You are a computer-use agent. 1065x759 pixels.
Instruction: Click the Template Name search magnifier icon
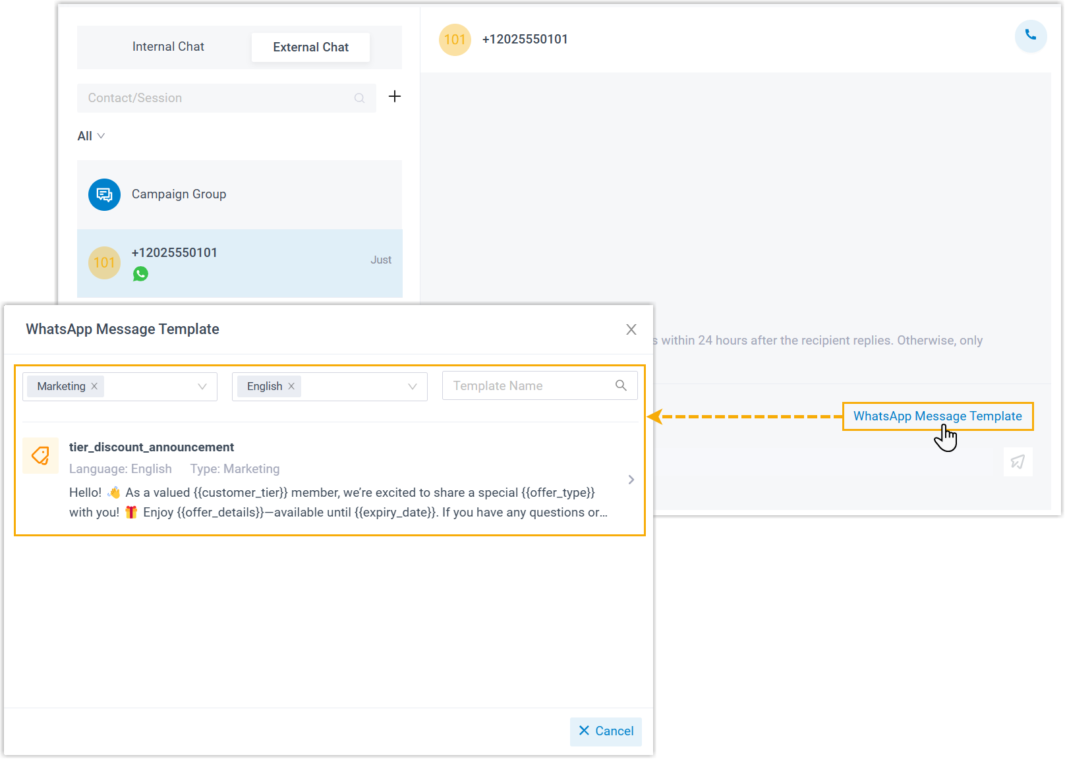click(x=621, y=385)
